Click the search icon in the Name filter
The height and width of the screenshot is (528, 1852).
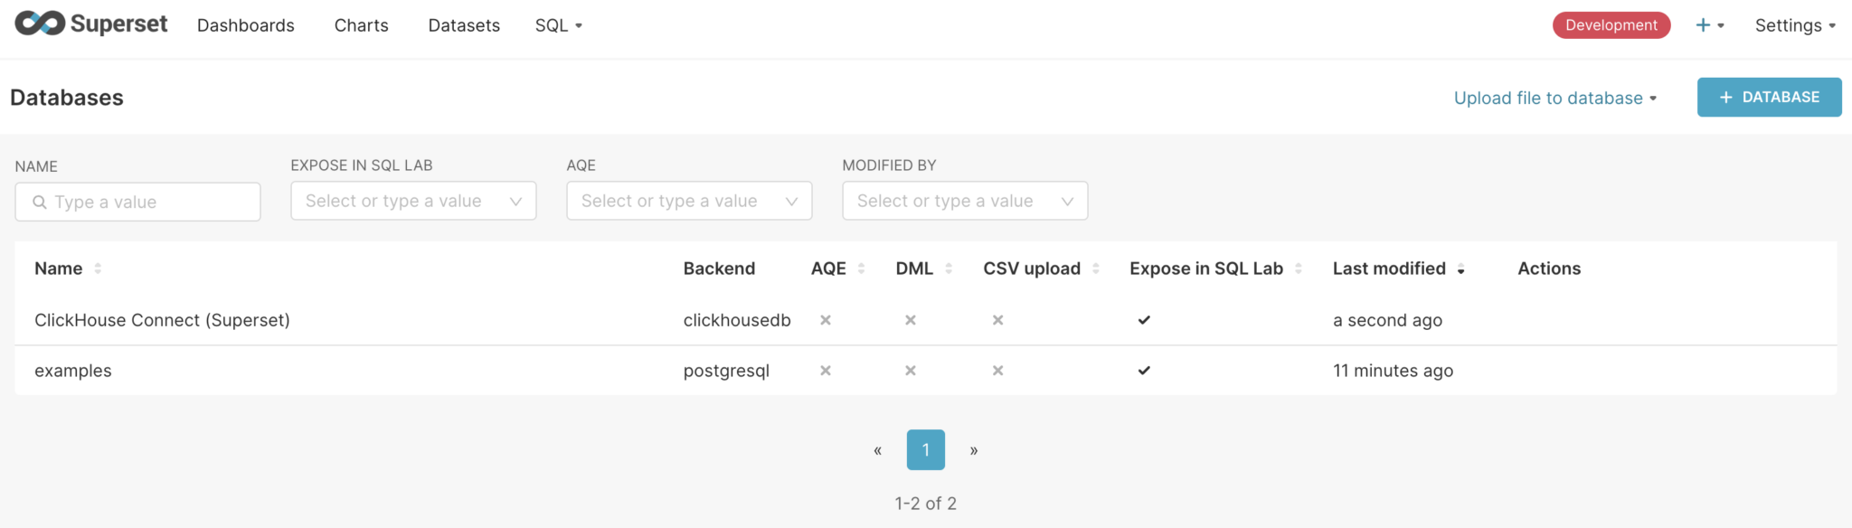coord(40,202)
